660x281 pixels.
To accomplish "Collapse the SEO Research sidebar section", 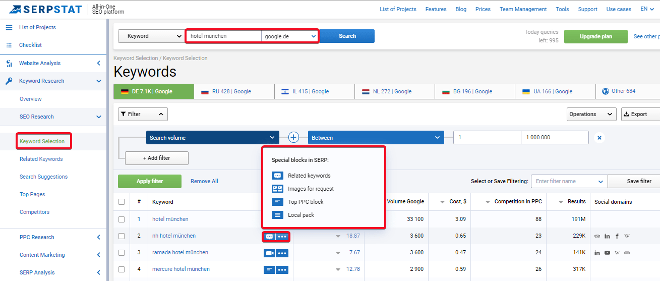I will click(x=99, y=117).
